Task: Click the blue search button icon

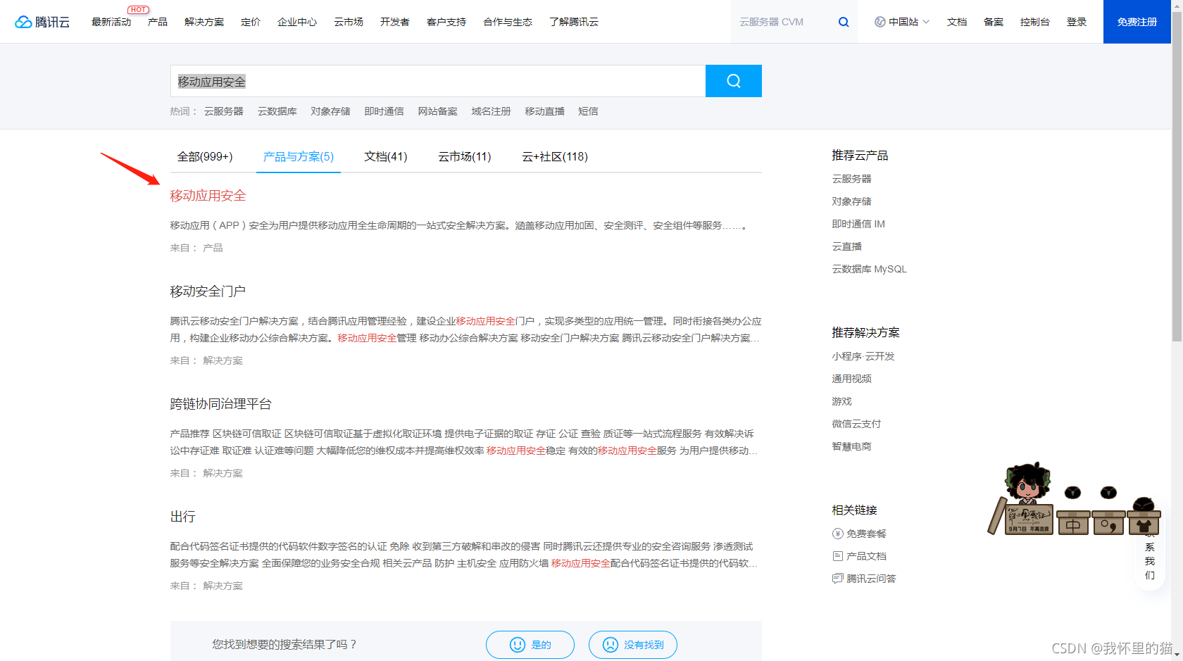Action: [x=734, y=81]
